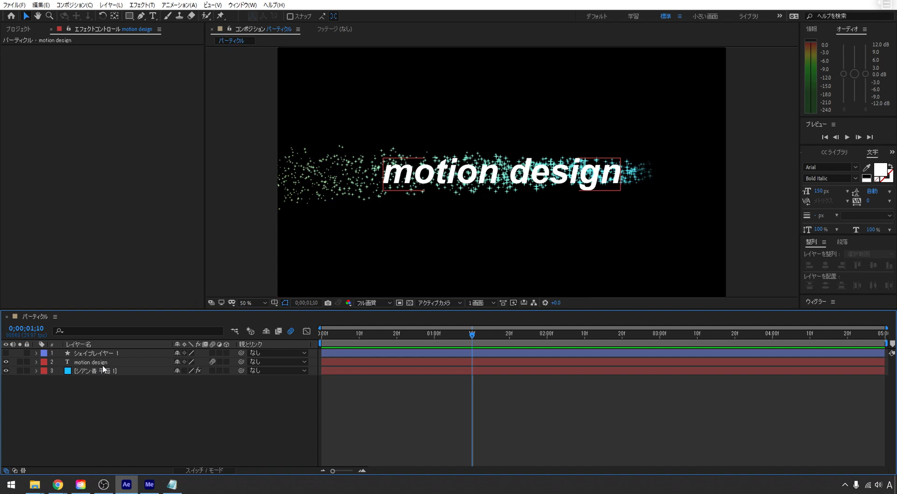The height and width of the screenshot is (494, 897).
Task: Select the Hand tool
Action: [x=37, y=16]
